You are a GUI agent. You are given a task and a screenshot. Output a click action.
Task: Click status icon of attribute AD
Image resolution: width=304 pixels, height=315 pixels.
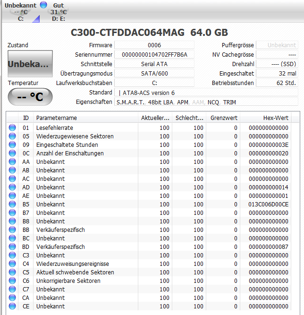point(12,187)
